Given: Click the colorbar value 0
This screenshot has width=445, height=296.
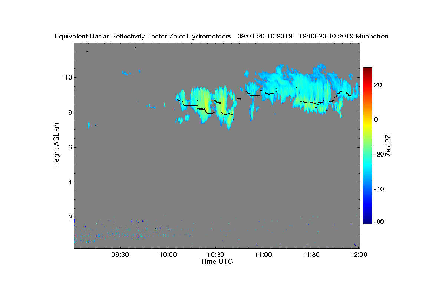Looking at the screenshot, I should (x=376, y=120).
